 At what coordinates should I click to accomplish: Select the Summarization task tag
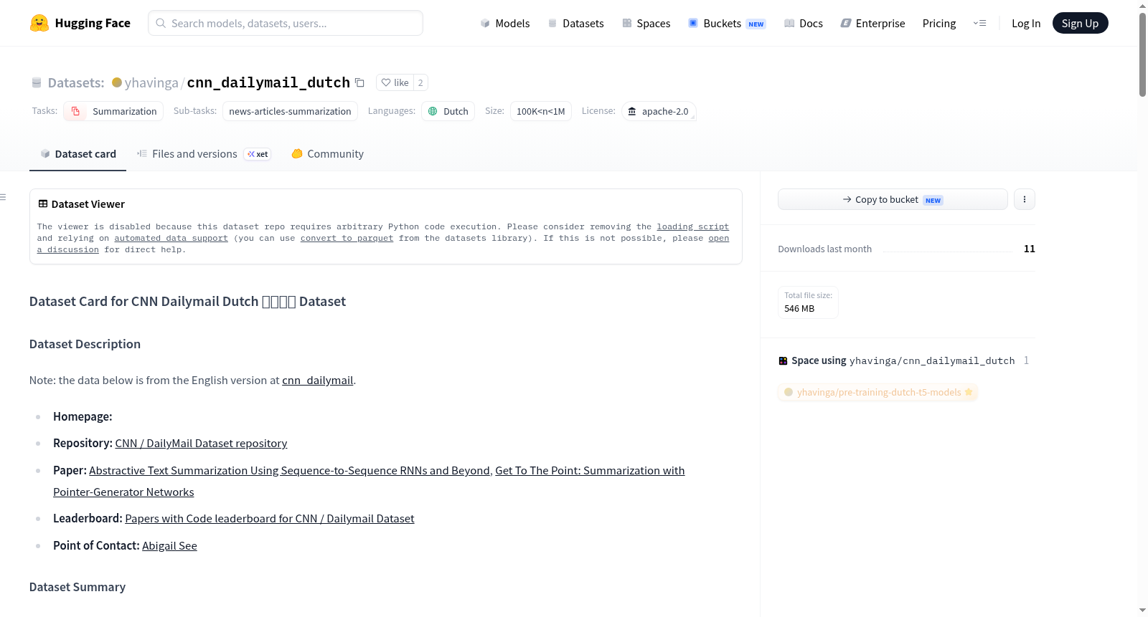(113, 111)
